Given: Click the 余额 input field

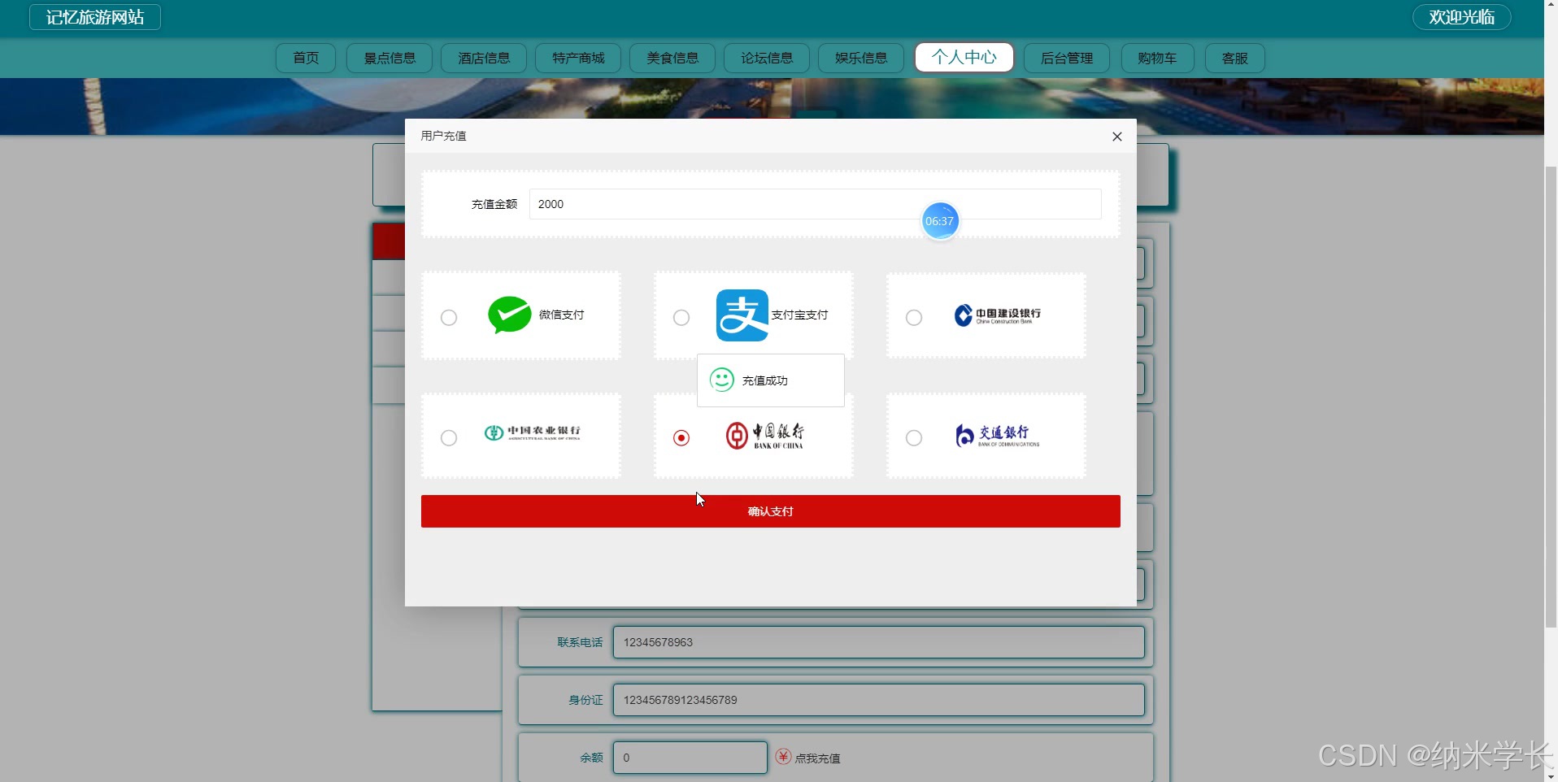Looking at the screenshot, I should point(690,758).
